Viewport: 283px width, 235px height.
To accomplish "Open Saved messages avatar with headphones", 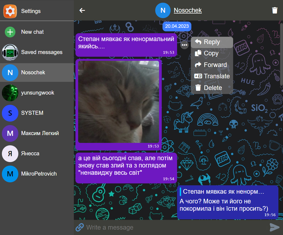I will (10, 52).
